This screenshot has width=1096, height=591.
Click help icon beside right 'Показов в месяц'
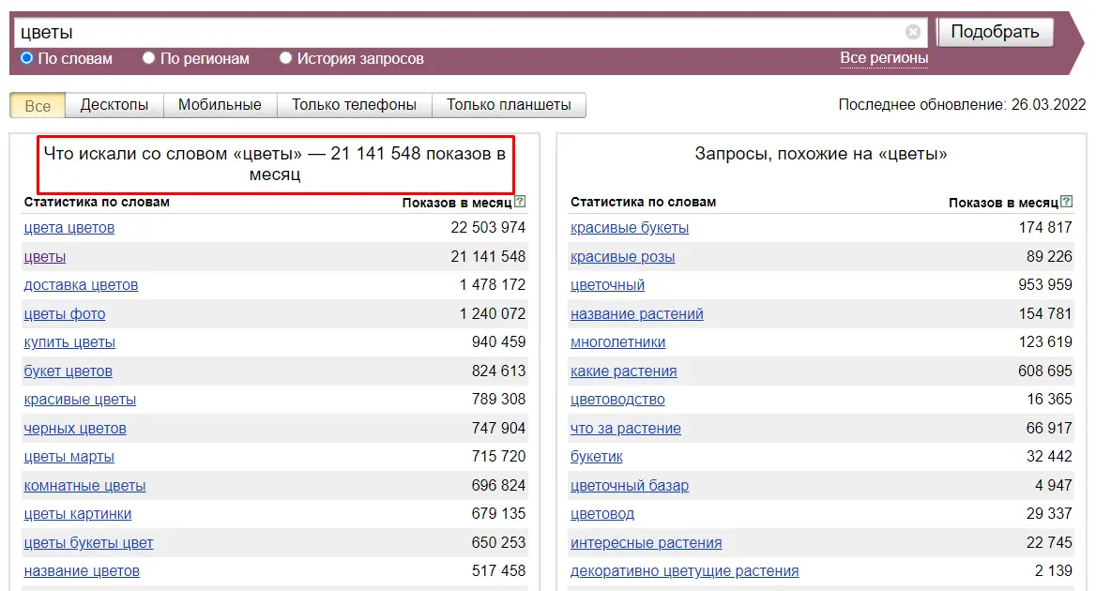coord(1066,202)
